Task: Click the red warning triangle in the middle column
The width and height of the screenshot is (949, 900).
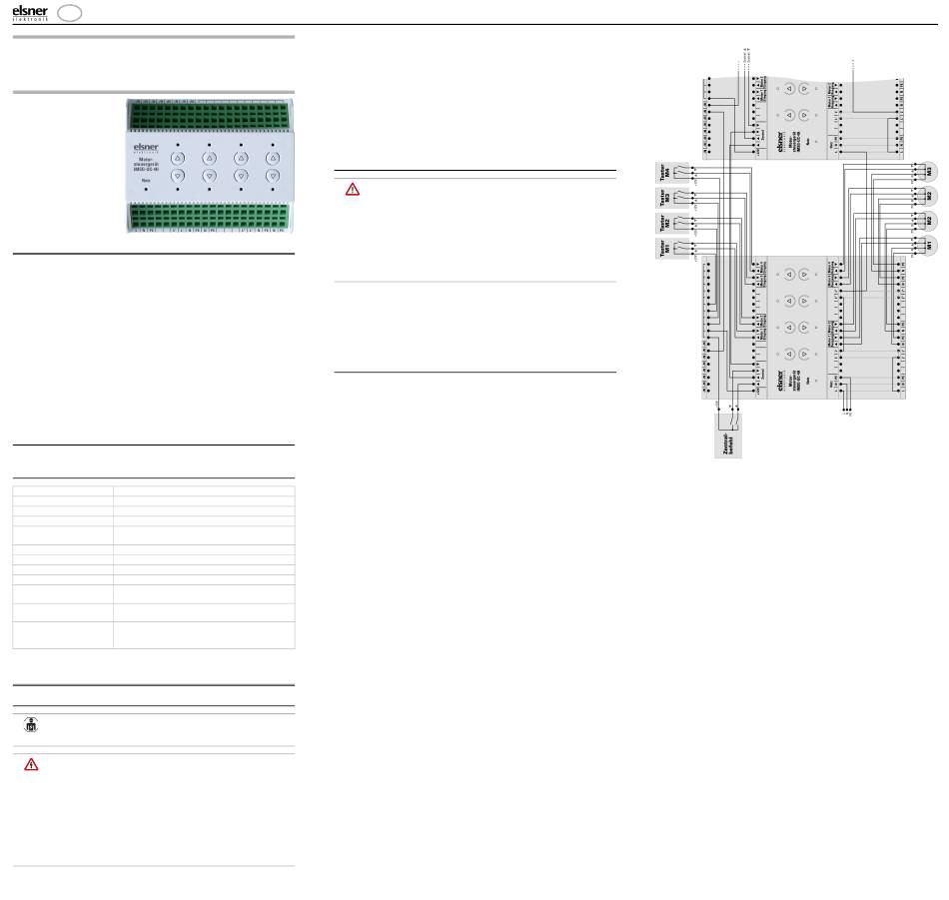Action: [353, 190]
